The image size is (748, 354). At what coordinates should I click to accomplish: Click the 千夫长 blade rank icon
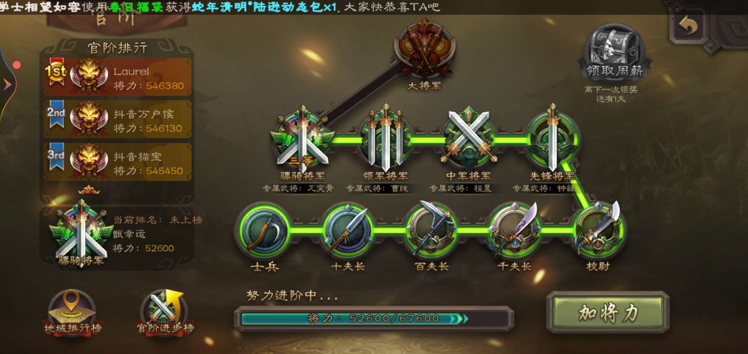pos(514,229)
